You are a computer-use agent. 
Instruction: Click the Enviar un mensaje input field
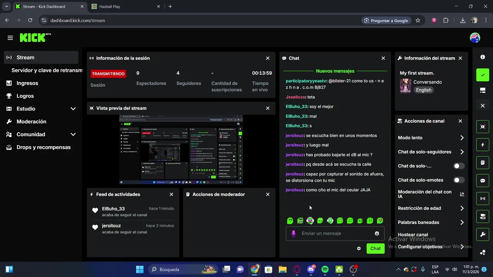click(335, 233)
